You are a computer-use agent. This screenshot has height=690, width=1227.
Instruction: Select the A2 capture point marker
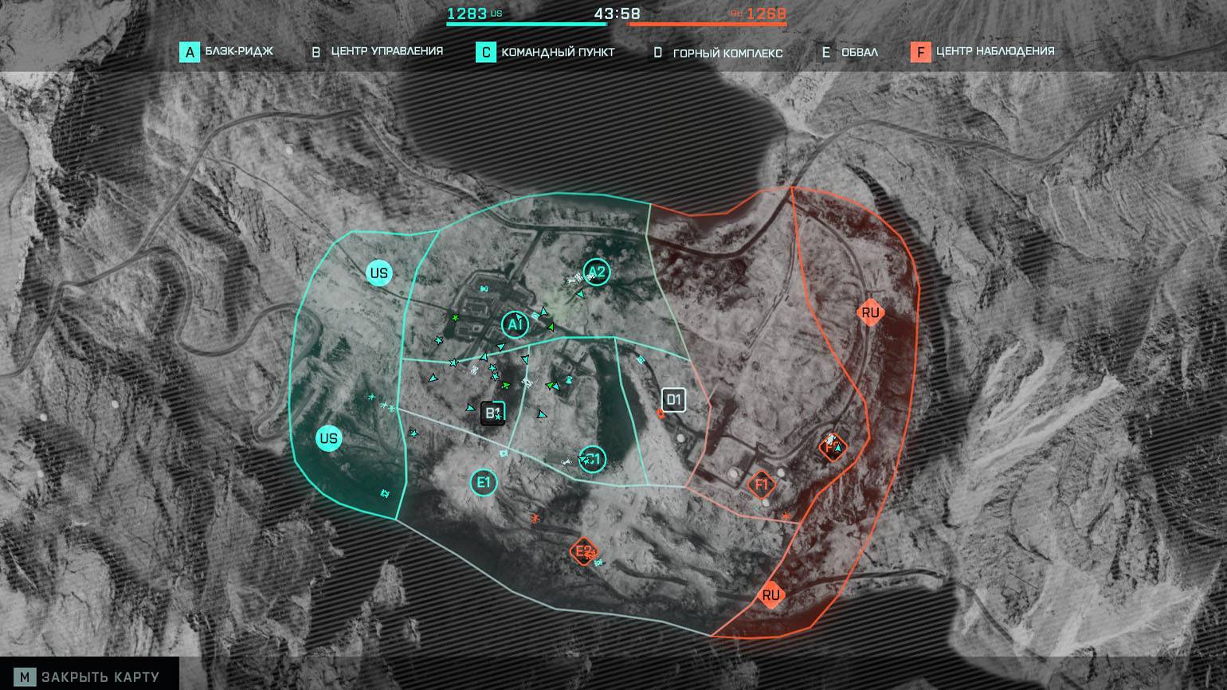pyautogui.click(x=597, y=273)
